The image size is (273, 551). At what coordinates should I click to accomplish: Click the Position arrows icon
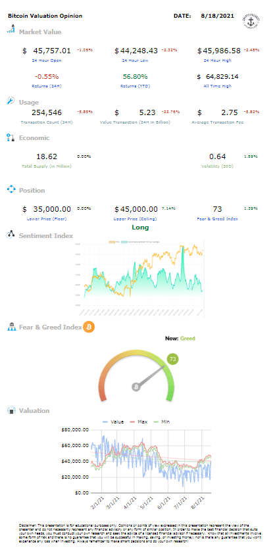pos(11,190)
